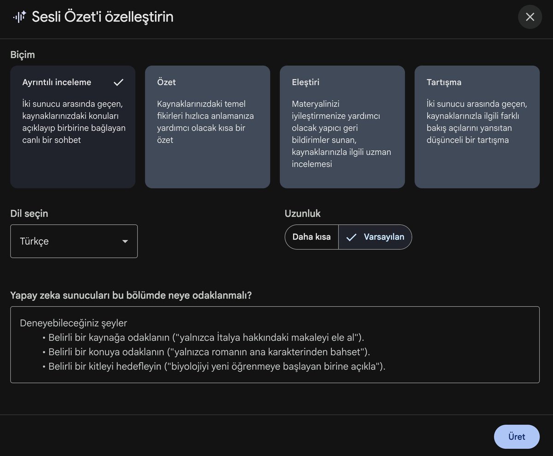
Task: Click the 'Sesli Özet'i özelleştirin' title
Action: 102,17
